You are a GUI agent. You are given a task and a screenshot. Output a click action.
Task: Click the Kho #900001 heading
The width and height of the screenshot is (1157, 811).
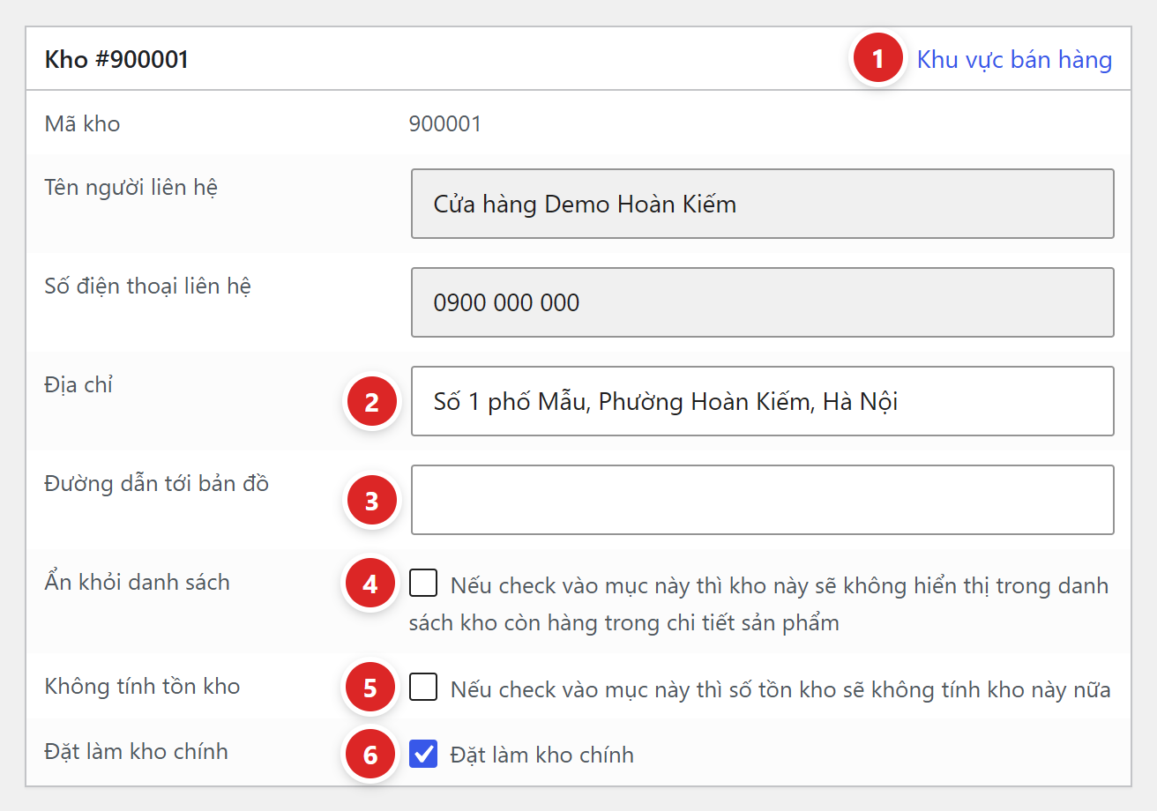116,60
